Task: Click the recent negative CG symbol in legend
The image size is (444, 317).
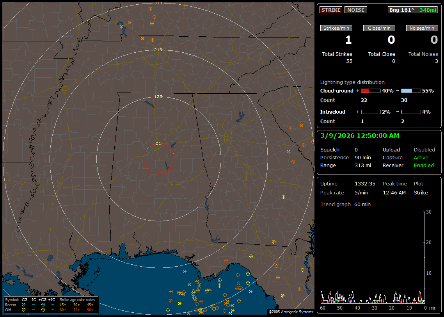Action: pos(24,305)
